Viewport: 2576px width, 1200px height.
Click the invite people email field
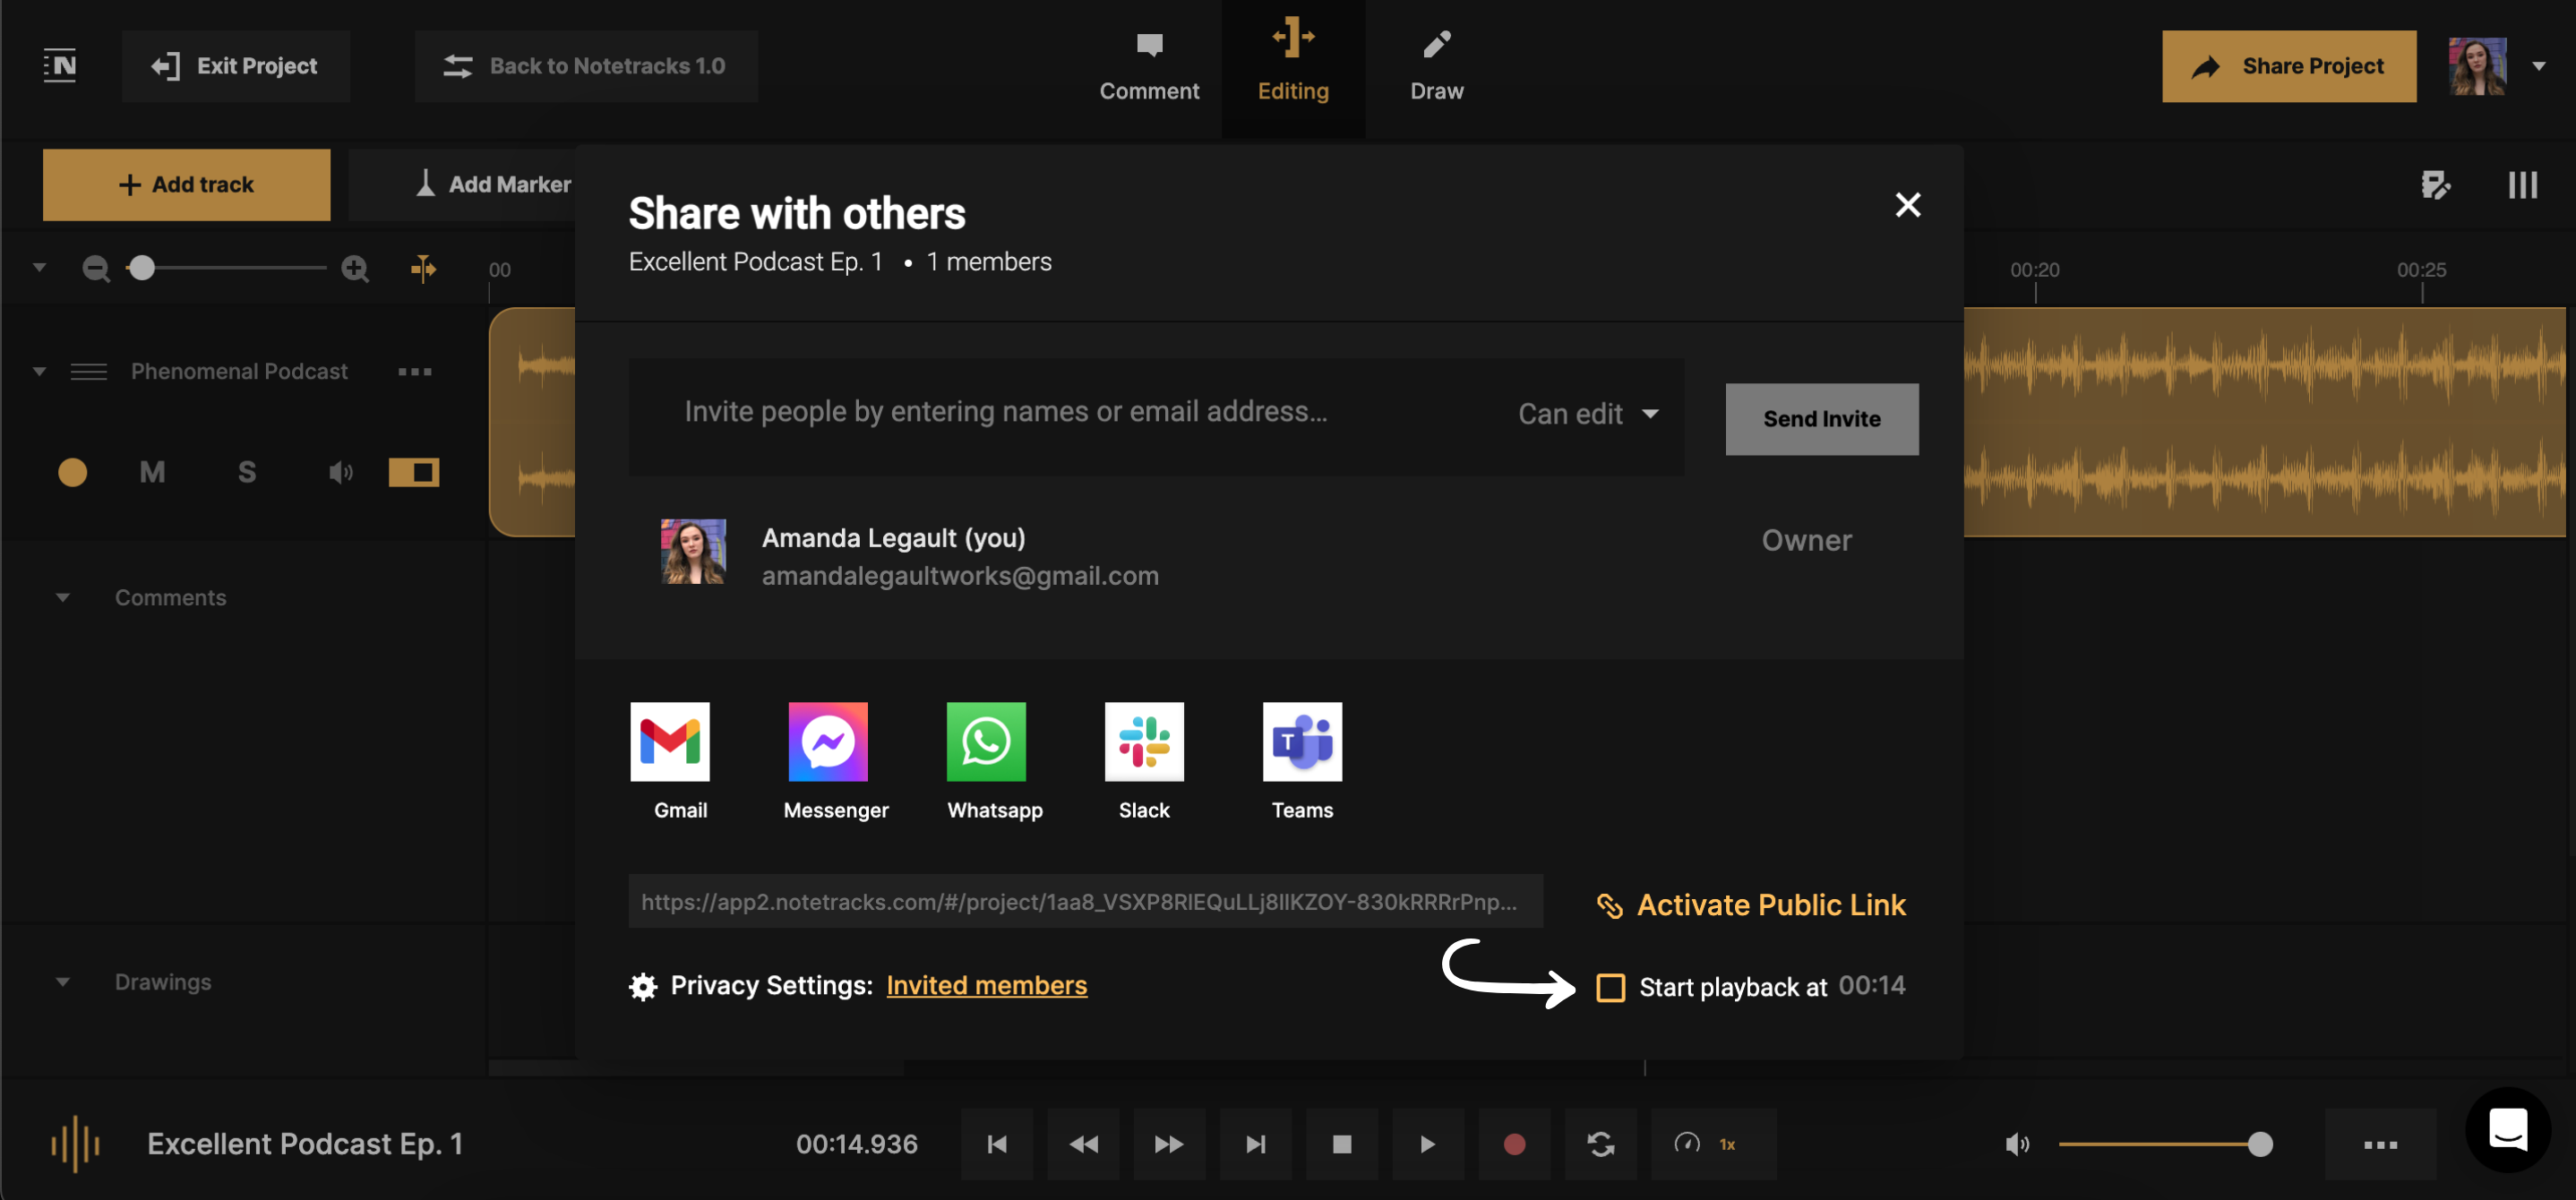1005,411
